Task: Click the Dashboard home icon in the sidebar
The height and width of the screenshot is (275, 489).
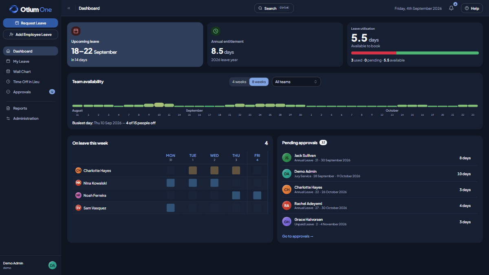Action: coord(8,51)
